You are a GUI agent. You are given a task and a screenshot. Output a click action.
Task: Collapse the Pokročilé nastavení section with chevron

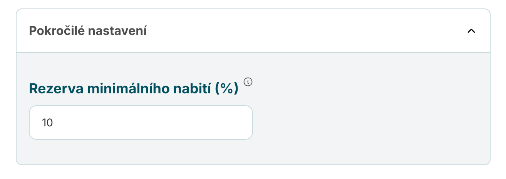471,31
